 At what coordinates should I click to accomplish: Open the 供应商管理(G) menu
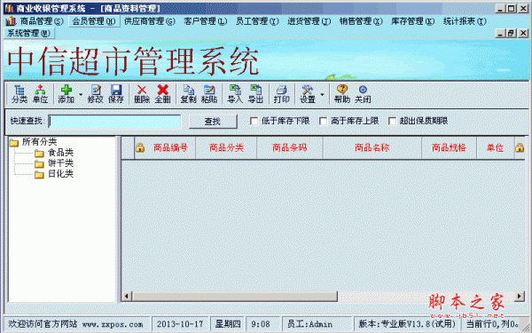(x=150, y=21)
